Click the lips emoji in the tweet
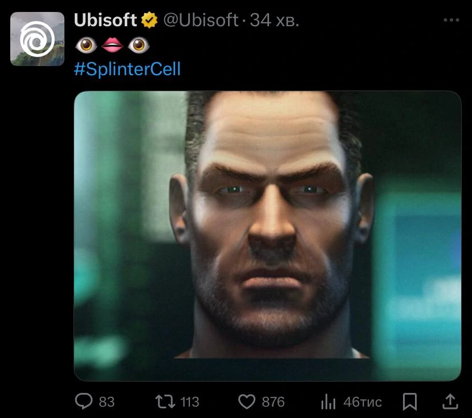Screen dimensions: 472x418 (112, 45)
